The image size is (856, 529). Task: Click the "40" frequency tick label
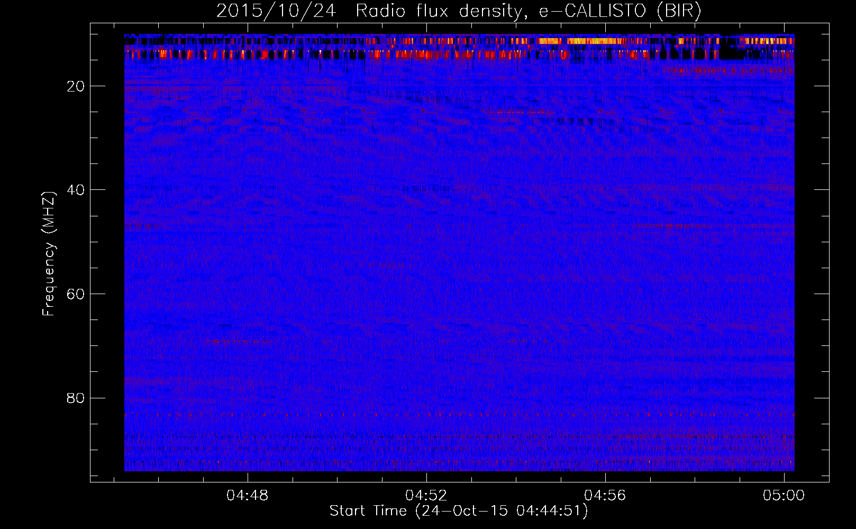pos(76,190)
